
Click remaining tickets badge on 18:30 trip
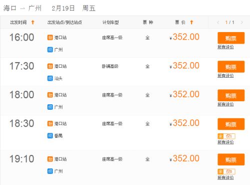226,136
